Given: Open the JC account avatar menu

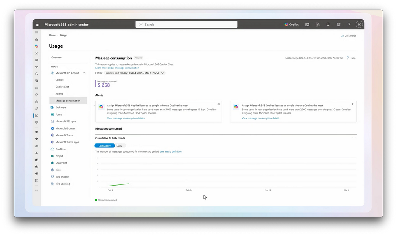Looking at the screenshot, I should [x=359, y=25].
